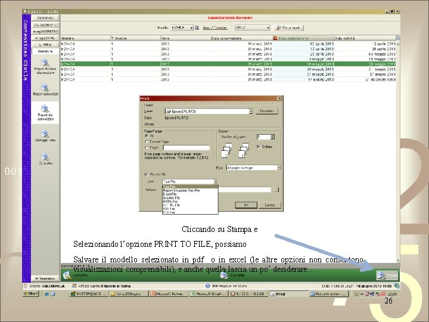Switch to the Posta in arrivo taskbar button

coord(329,294)
